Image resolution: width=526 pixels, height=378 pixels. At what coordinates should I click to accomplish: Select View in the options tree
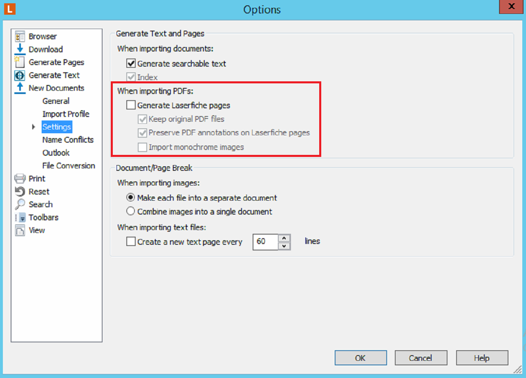[37, 230]
